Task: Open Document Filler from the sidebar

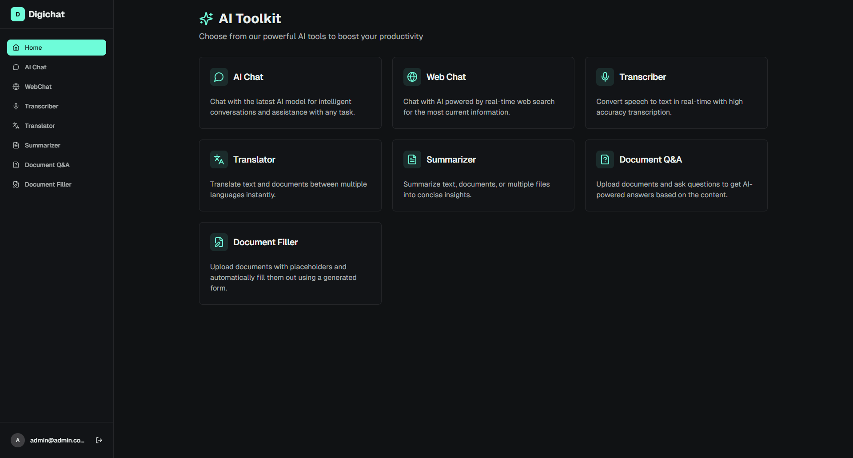Action: (x=48, y=184)
